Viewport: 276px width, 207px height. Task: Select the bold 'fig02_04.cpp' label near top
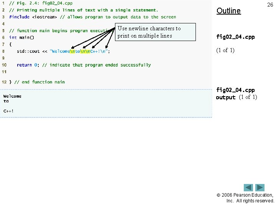click(235, 37)
